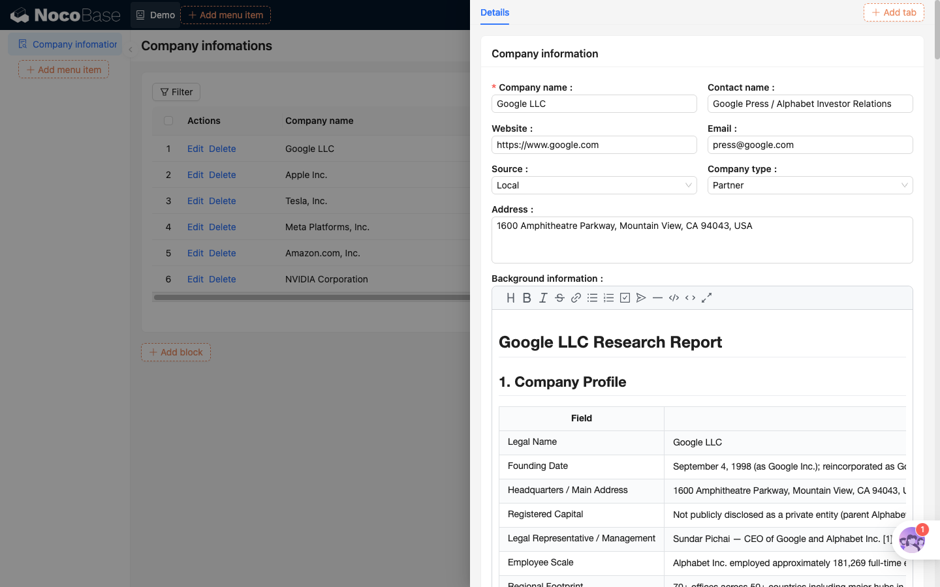
Task: Click Add menu item in sidebar
Action: tap(63, 69)
